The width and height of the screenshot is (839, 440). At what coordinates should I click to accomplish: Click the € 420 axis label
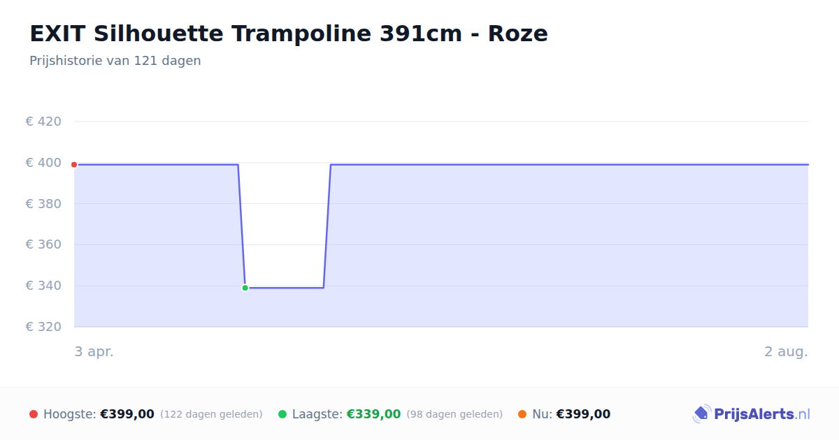(x=43, y=122)
